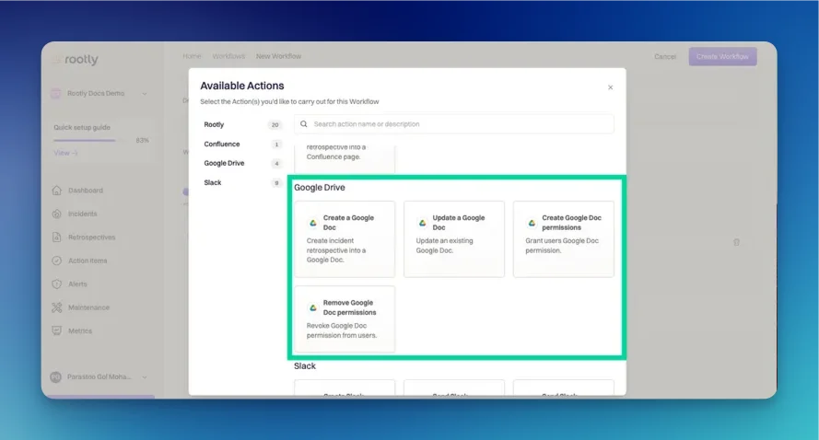819x440 pixels.
Task: Click the Action Items check icon
Action: (x=57, y=261)
